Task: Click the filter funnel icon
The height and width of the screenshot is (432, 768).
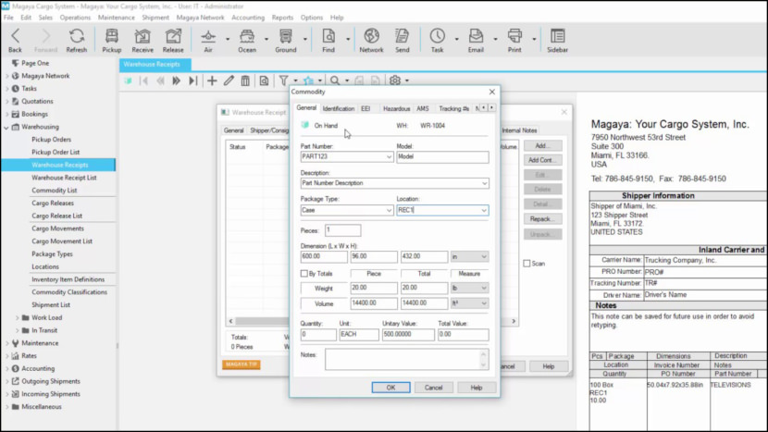Action: click(283, 80)
